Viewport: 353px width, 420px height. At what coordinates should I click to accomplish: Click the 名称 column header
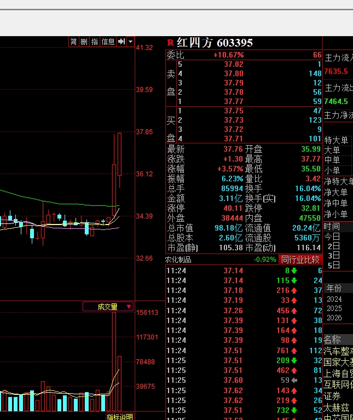point(338,340)
